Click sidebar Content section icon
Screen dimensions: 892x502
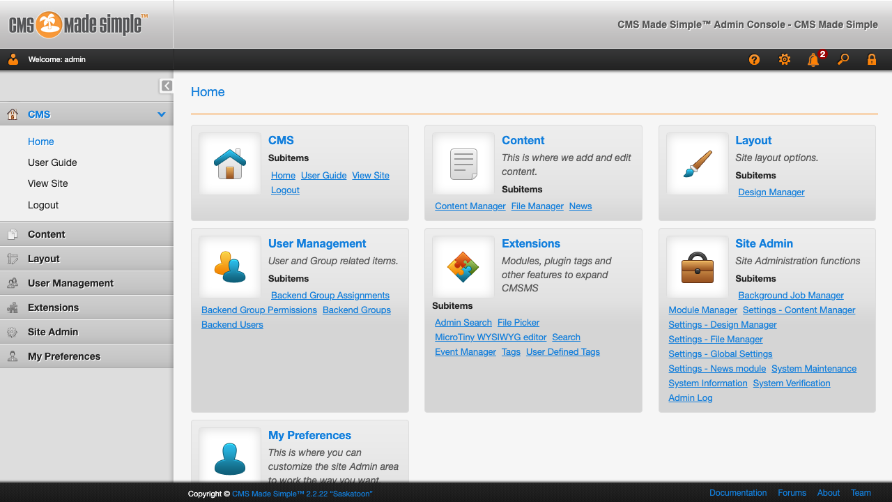[x=13, y=235]
